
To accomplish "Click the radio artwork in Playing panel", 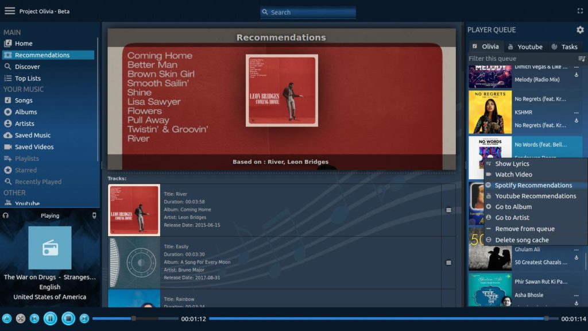I will pyautogui.click(x=50, y=248).
